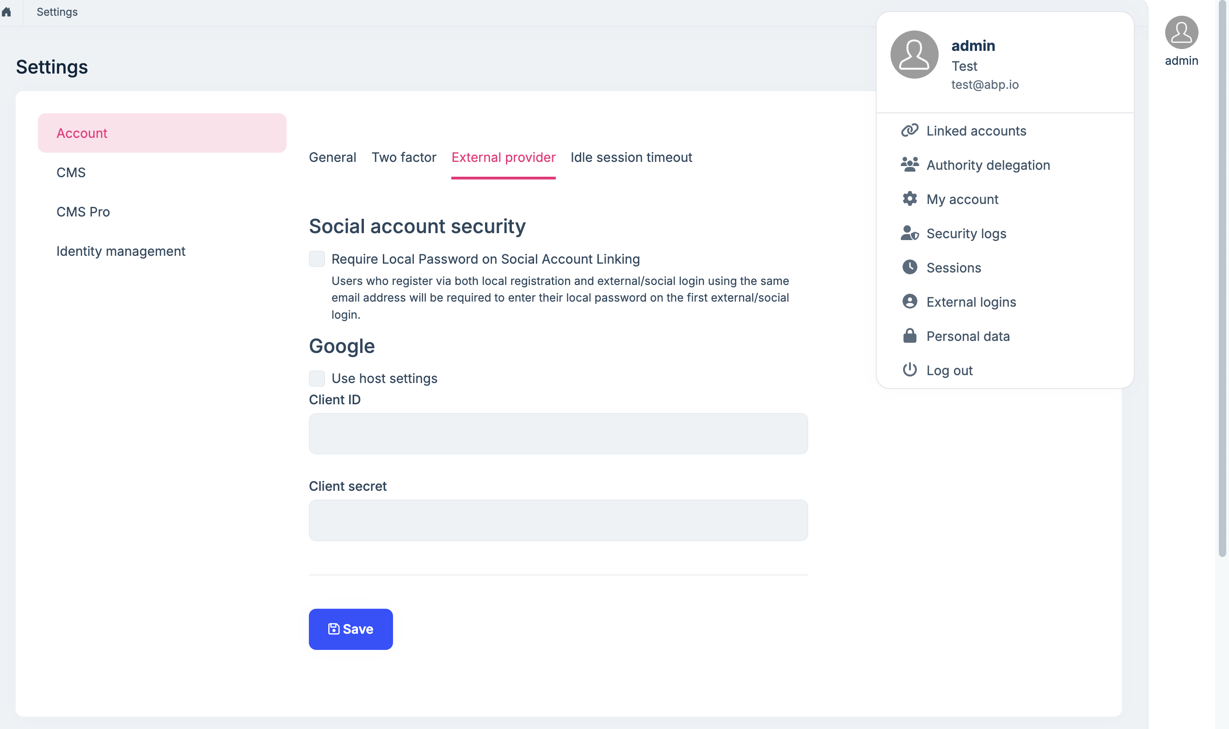
Task: Switch to the General tab
Action: [332, 157]
